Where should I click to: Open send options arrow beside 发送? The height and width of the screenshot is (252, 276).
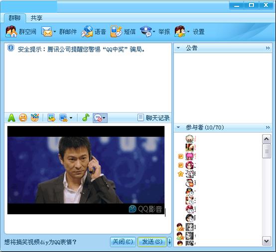pos(169,242)
